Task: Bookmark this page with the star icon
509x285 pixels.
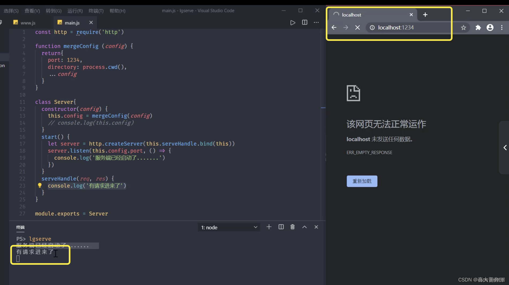Action: pos(463,28)
